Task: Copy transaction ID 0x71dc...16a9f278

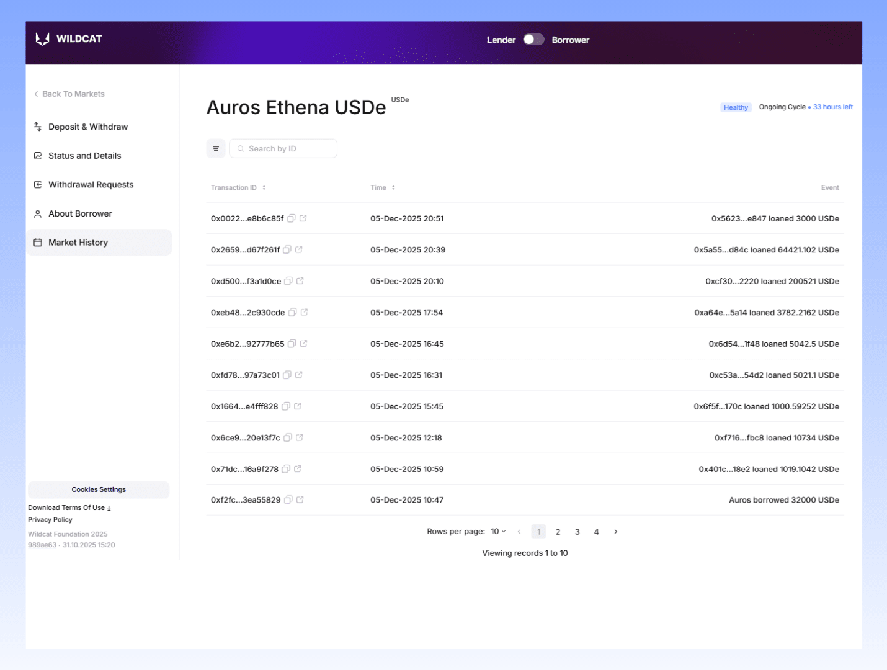Action: tap(285, 469)
